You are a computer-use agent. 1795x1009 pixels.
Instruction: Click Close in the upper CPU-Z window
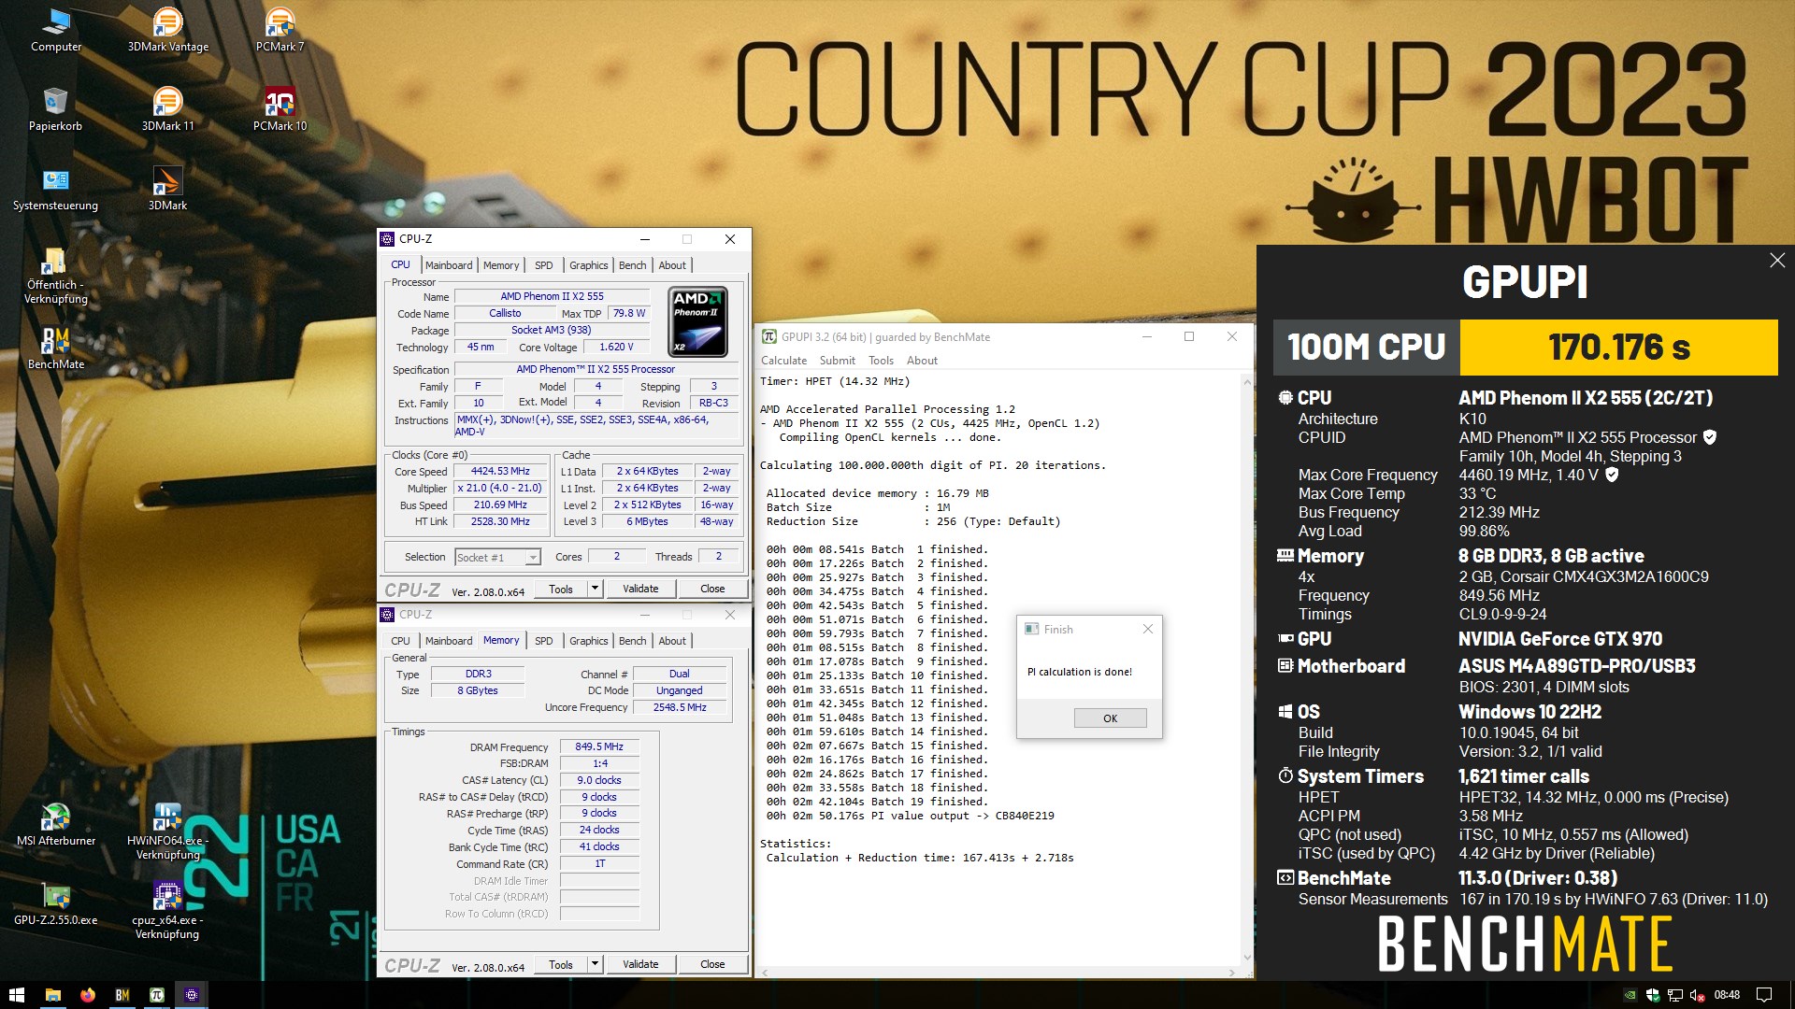point(712,589)
